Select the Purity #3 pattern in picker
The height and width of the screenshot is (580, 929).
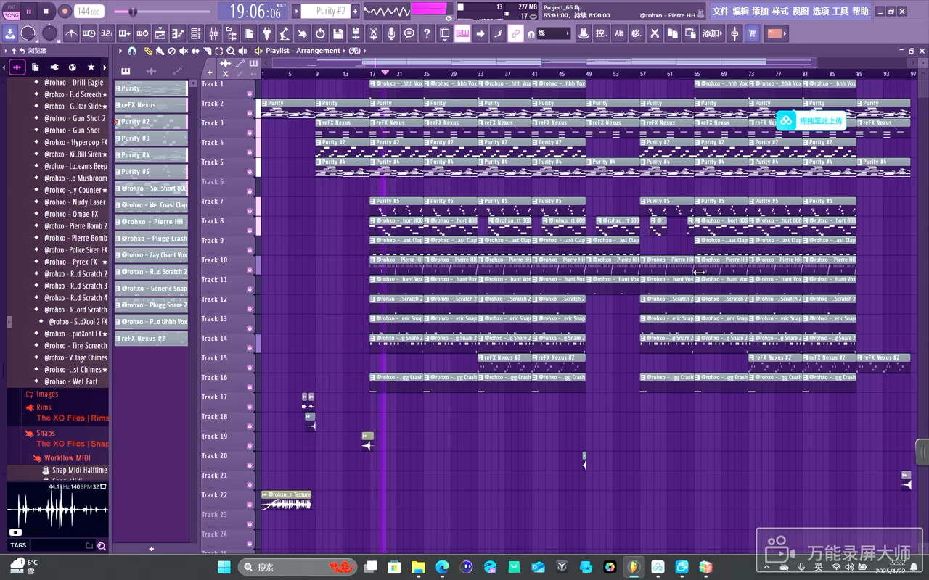150,138
